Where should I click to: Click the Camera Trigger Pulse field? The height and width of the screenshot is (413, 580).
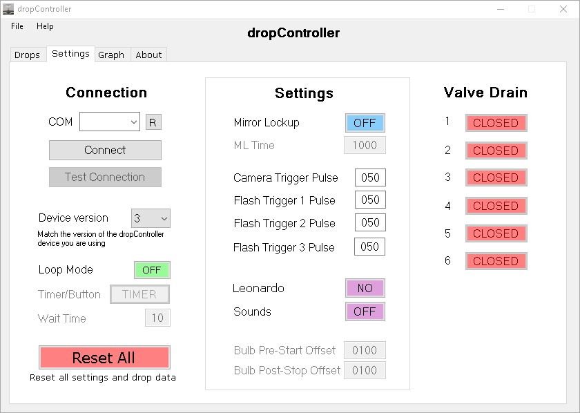pos(370,177)
